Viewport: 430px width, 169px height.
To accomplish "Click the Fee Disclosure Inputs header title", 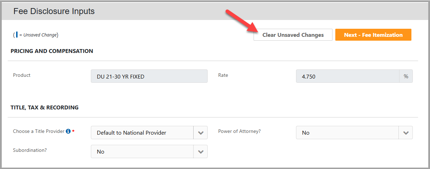I will pos(54,11).
